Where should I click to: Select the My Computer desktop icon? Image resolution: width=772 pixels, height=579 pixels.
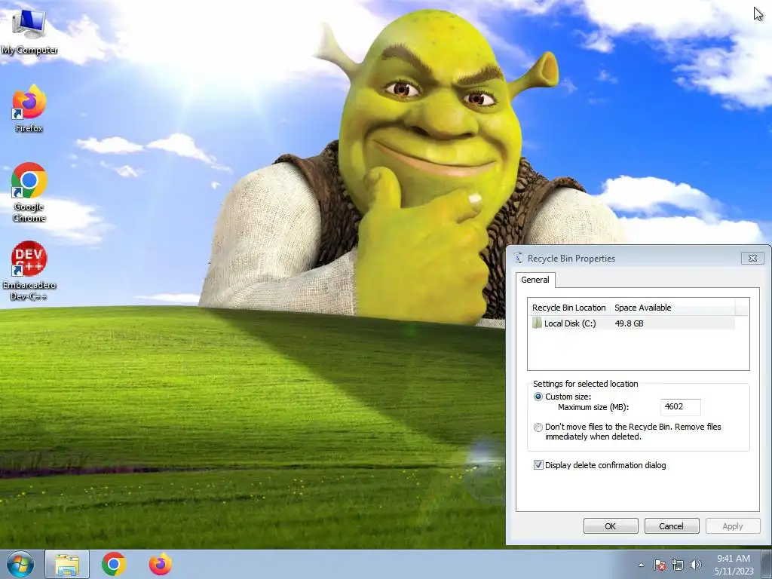pos(29,30)
